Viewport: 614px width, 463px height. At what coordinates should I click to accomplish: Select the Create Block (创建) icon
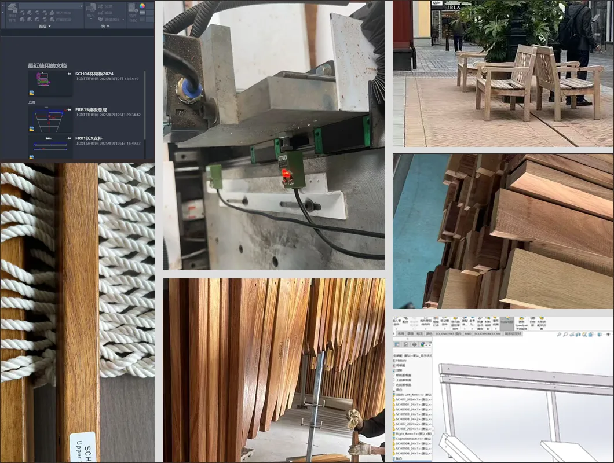pyautogui.click(x=101, y=6)
